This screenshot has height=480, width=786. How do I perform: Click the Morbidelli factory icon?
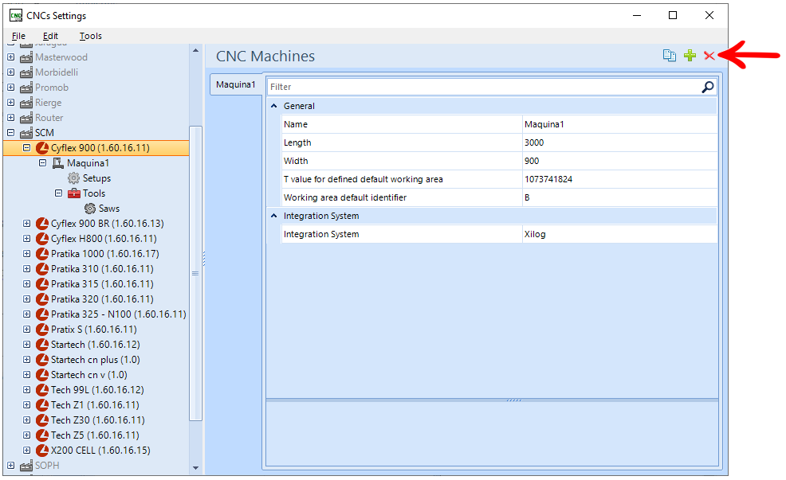(x=26, y=72)
